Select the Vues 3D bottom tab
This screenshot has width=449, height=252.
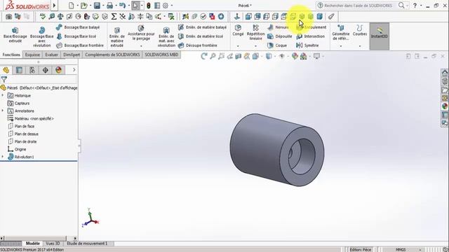(53, 244)
